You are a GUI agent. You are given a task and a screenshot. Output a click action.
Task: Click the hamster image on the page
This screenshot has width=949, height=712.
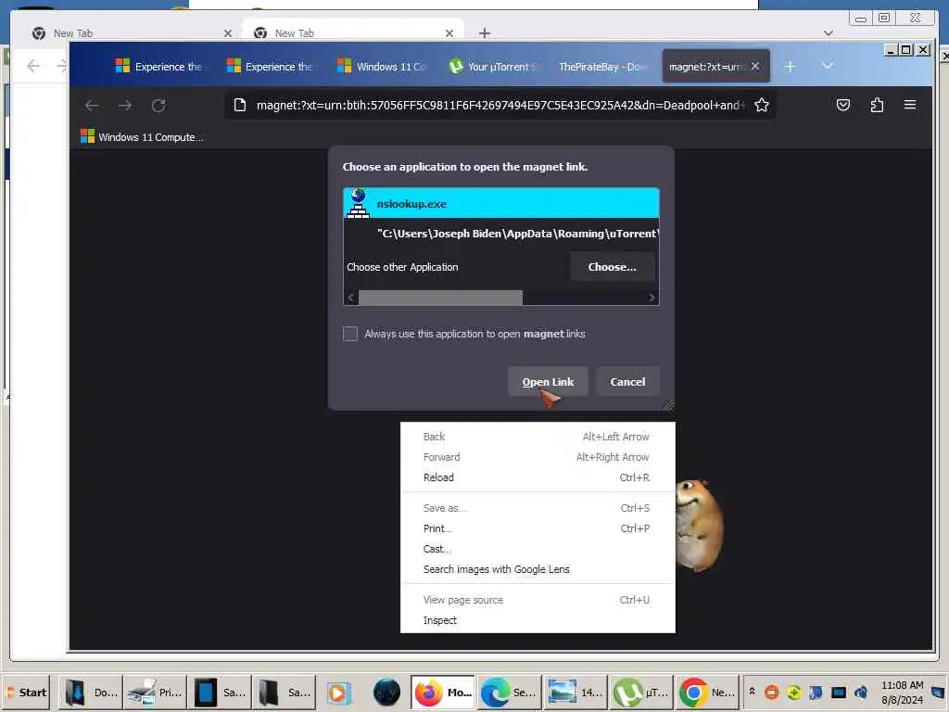[700, 525]
